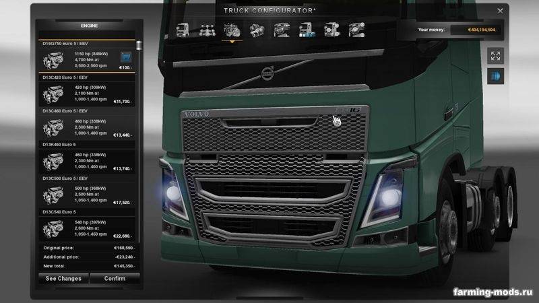This screenshot has height=303, width=539.
Task: Toggle the blue headlights preview button
Action: pos(495,75)
